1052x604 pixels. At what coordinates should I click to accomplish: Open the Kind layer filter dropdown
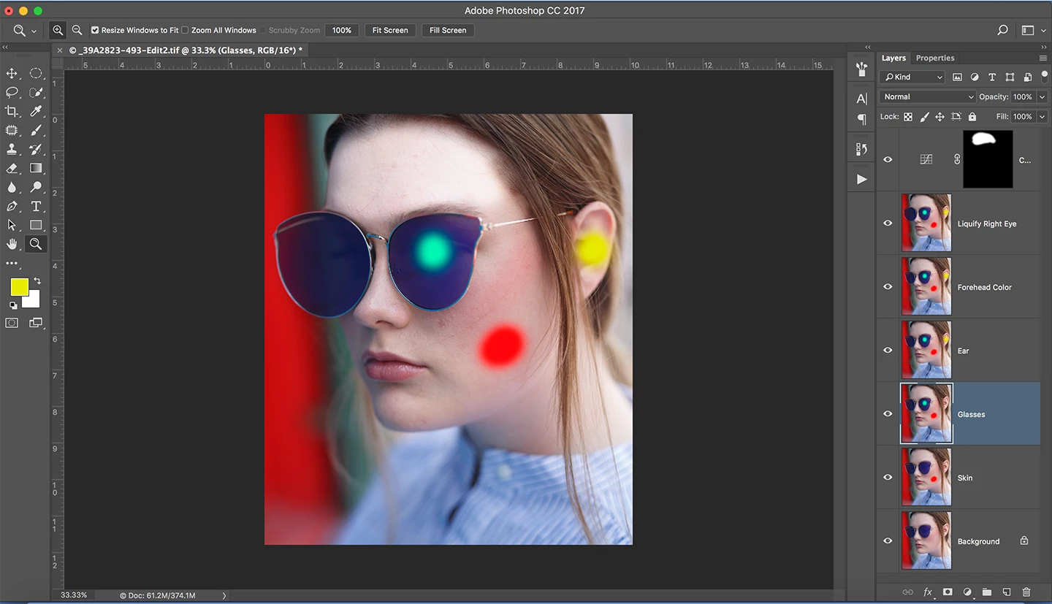click(913, 77)
